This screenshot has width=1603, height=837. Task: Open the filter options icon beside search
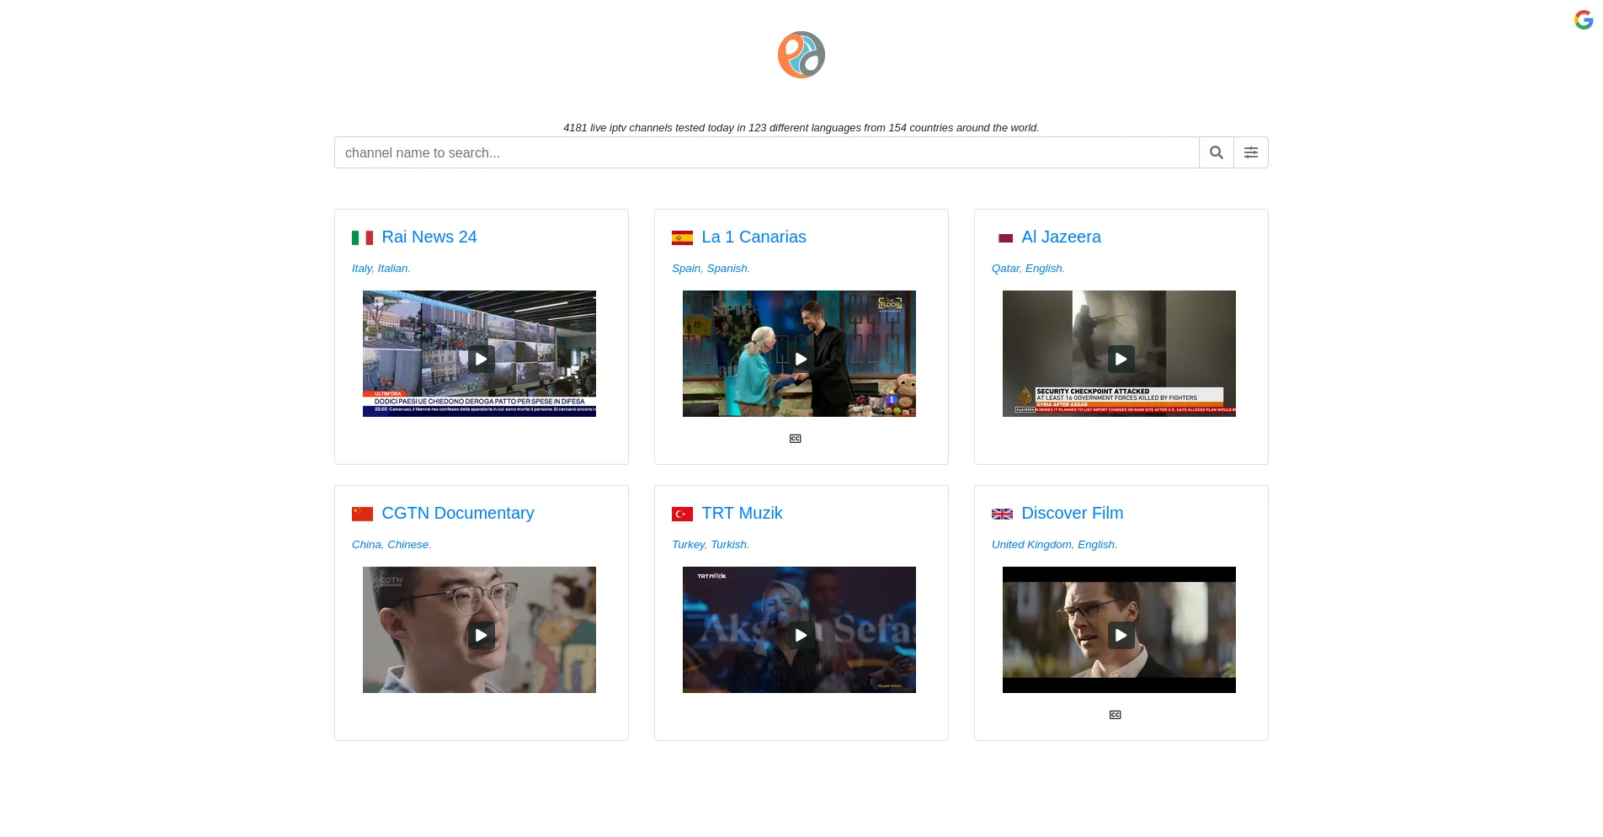click(1251, 152)
